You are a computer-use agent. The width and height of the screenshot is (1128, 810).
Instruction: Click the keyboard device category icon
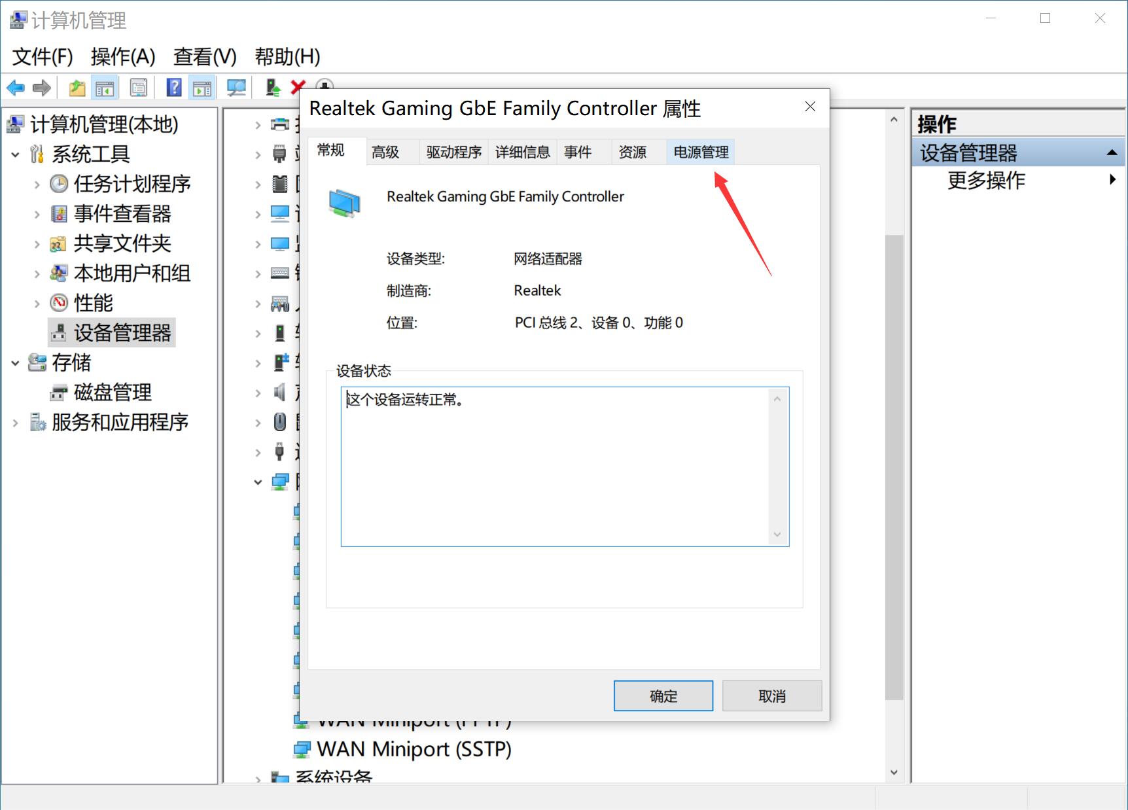point(280,273)
